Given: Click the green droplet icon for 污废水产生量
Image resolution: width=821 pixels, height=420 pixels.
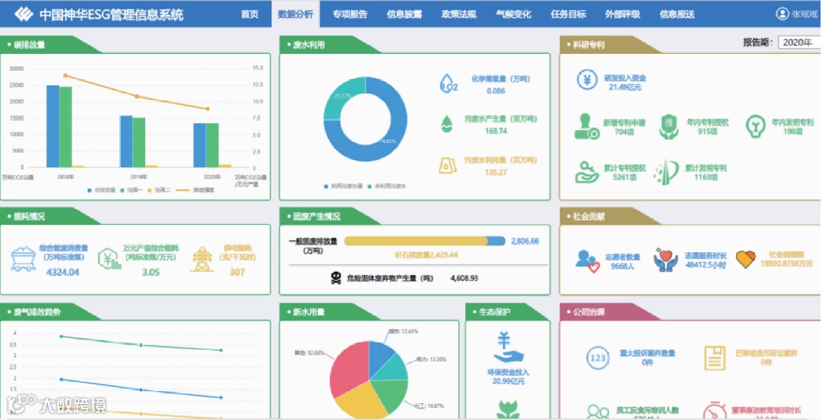Looking at the screenshot, I should [447, 124].
